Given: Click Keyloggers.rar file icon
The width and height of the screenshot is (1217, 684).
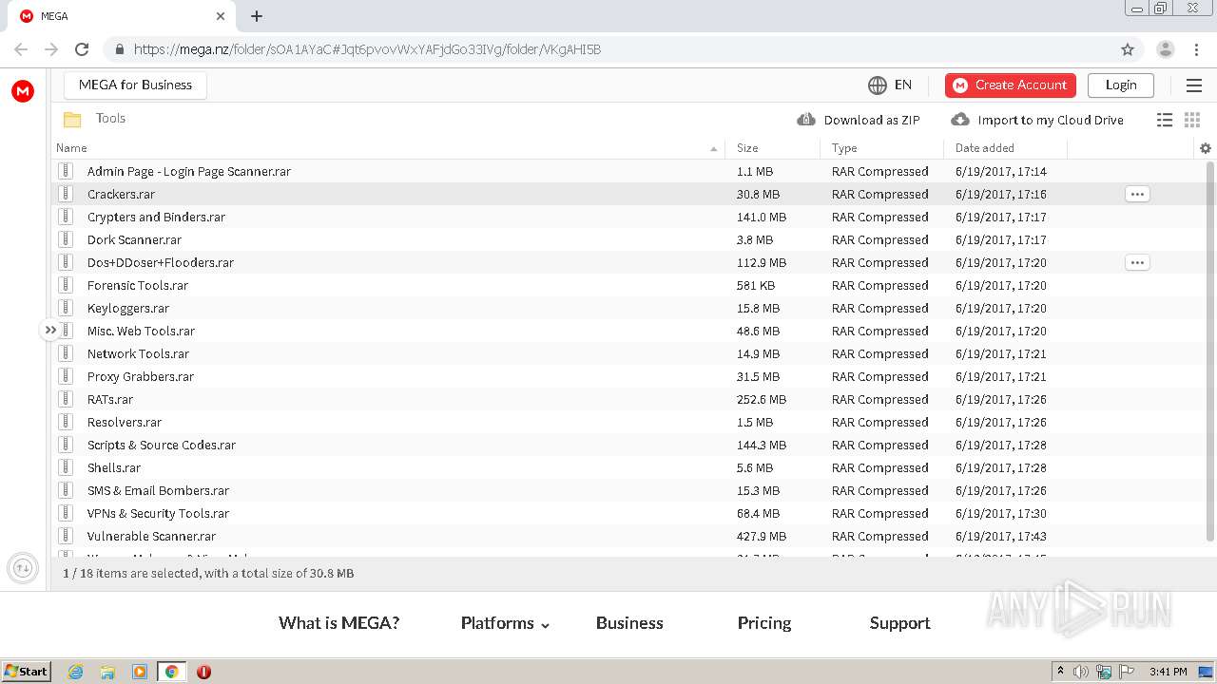Looking at the screenshot, I should coord(66,308).
